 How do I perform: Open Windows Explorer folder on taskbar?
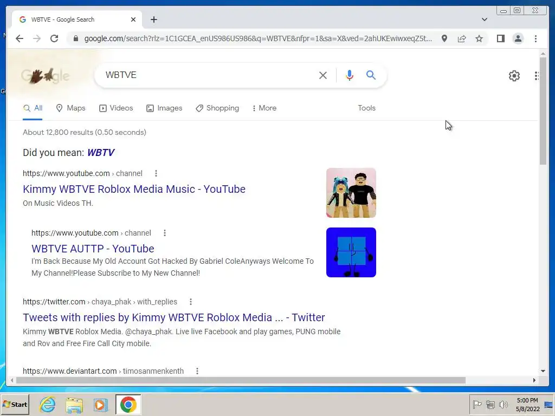point(74,405)
